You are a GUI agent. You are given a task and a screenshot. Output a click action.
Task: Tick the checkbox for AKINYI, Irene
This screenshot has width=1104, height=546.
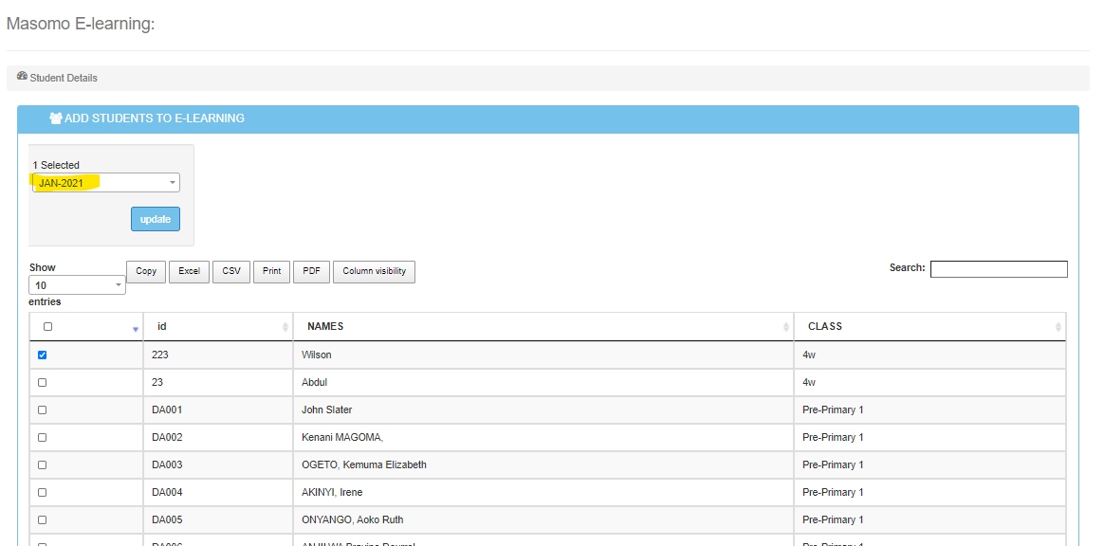coord(42,493)
